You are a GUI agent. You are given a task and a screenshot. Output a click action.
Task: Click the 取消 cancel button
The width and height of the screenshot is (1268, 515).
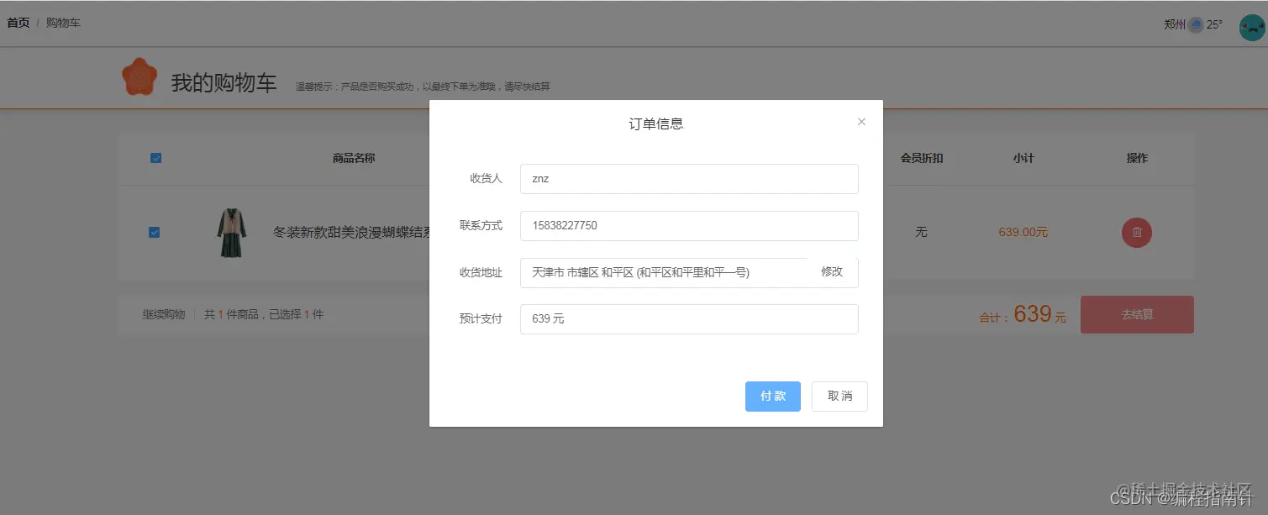839,397
